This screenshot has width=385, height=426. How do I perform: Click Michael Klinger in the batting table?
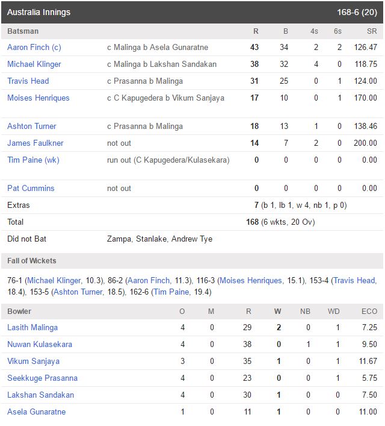click(34, 64)
